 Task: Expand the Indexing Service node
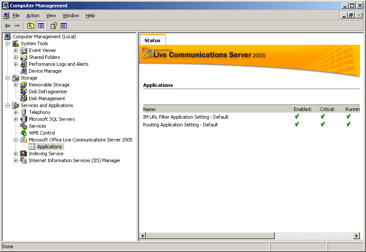16,154
